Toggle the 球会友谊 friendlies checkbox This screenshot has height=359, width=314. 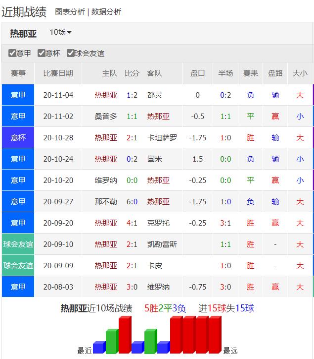click(71, 54)
